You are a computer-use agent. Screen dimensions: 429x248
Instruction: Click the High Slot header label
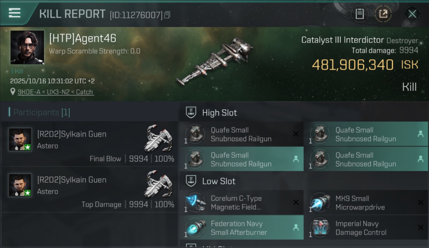219,113
